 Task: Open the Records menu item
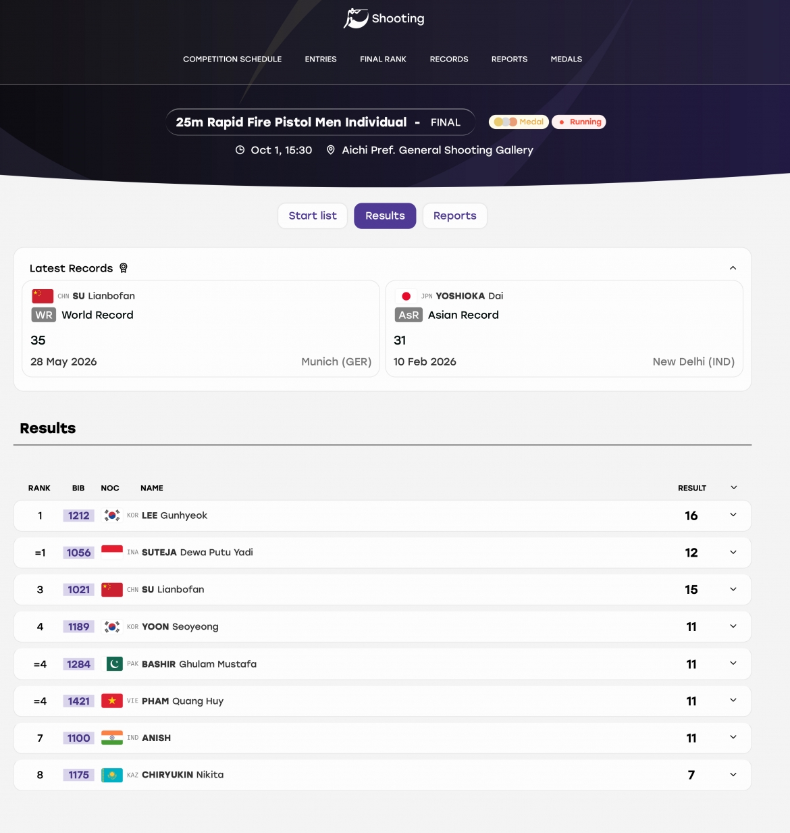(449, 59)
